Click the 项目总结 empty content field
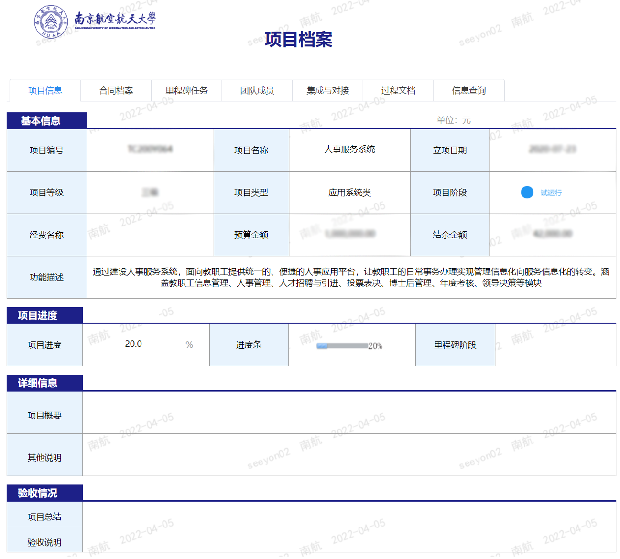The height and width of the screenshot is (559, 620). point(349,515)
